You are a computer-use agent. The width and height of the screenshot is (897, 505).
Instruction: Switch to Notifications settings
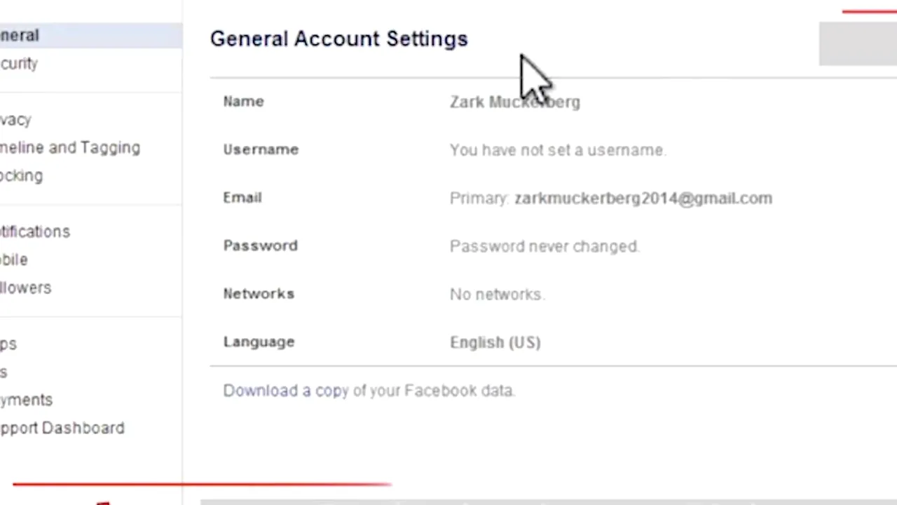tap(35, 232)
